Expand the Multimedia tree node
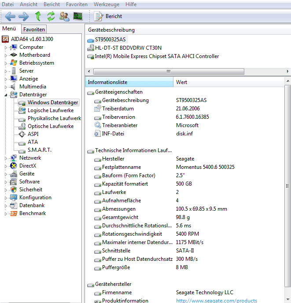The image size is (291, 303). tap(6, 87)
